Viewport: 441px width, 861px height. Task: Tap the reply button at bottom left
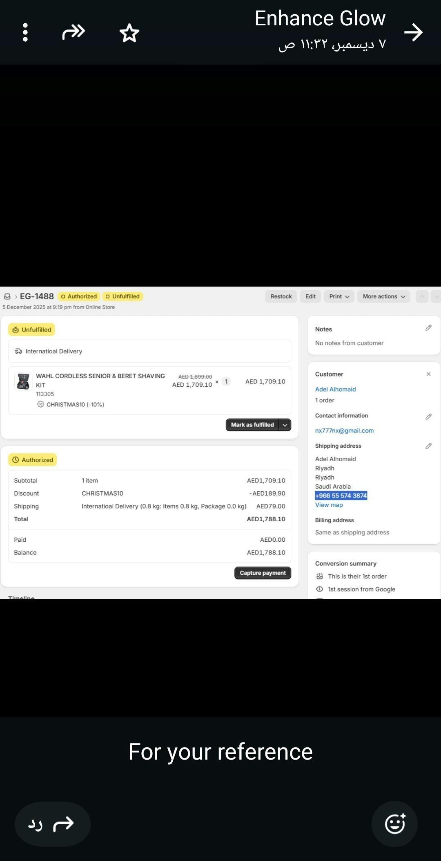(52, 824)
